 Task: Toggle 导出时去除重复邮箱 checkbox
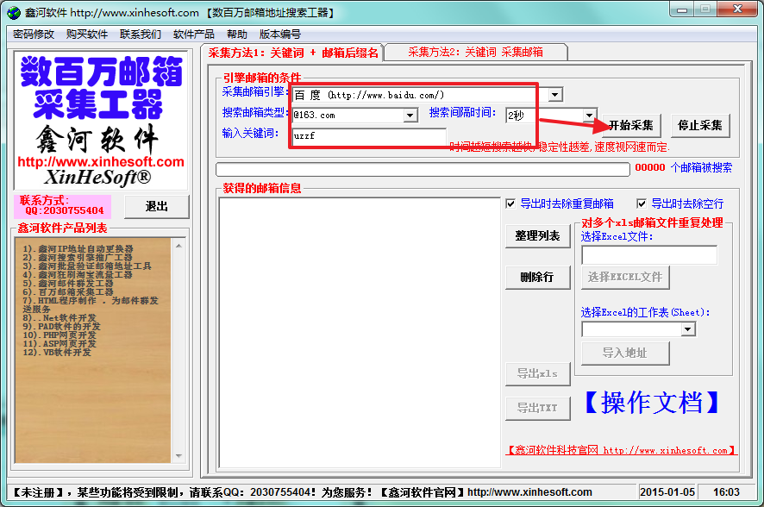[x=510, y=203]
